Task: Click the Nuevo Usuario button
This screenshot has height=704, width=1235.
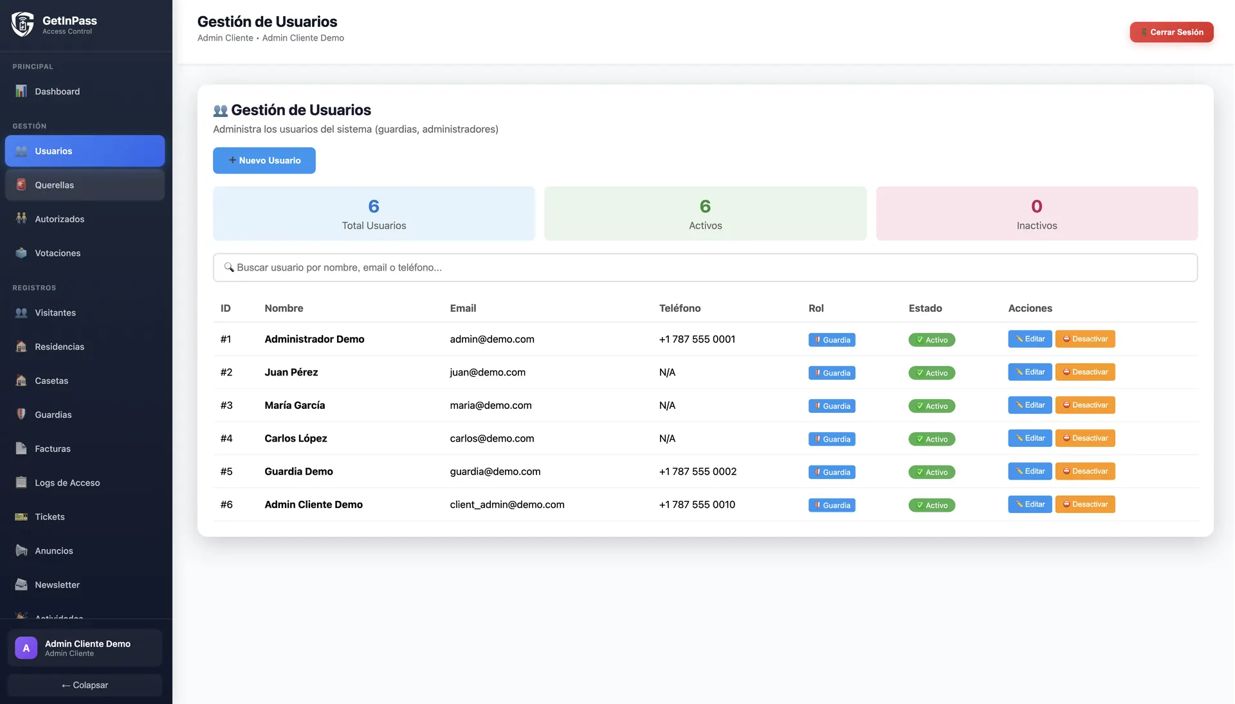Action: click(264, 161)
